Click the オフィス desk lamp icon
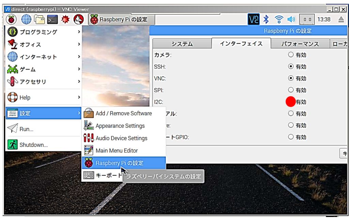The image size is (349, 220). tap(13, 44)
